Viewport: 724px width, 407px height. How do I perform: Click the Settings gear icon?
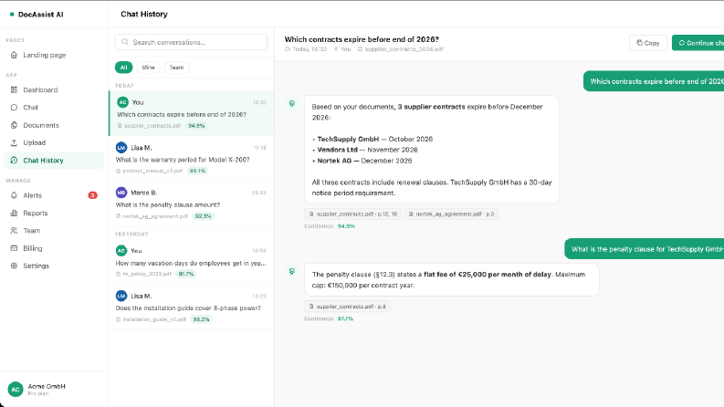pos(14,266)
